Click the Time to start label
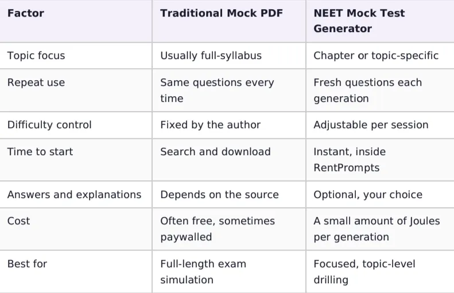Viewport: 454px width, 293px height. (40, 152)
